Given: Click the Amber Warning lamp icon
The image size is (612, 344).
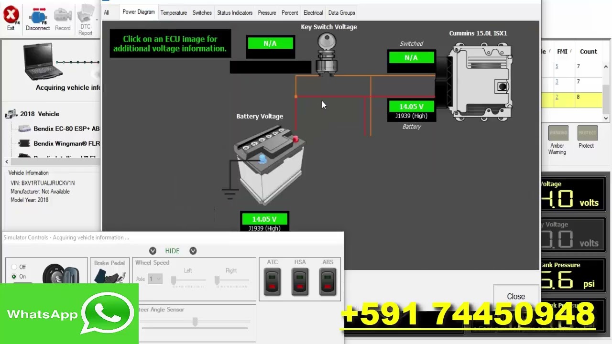Looking at the screenshot, I should pos(558,133).
